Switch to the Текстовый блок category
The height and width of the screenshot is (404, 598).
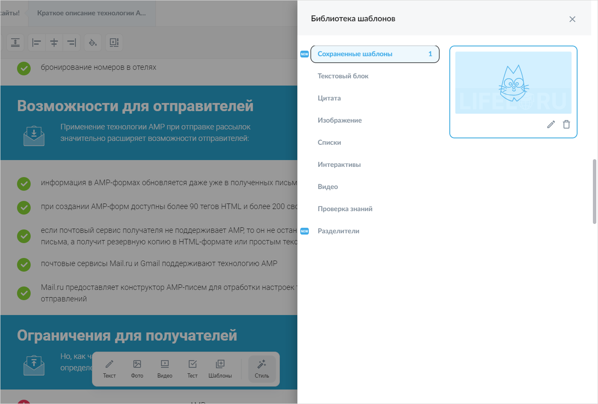(343, 76)
